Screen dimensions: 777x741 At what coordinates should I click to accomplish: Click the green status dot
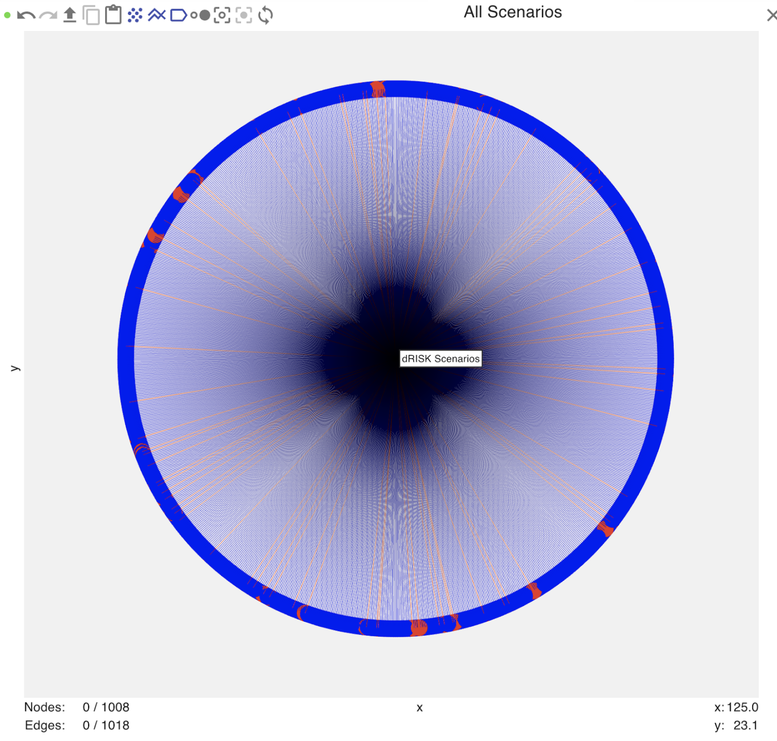coord(7,16)
